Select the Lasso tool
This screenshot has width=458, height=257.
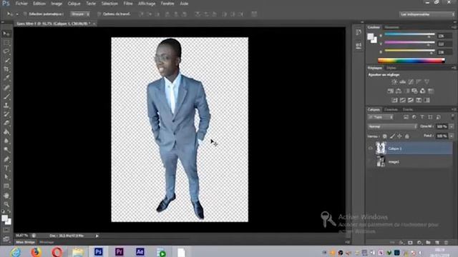point(6,51)
